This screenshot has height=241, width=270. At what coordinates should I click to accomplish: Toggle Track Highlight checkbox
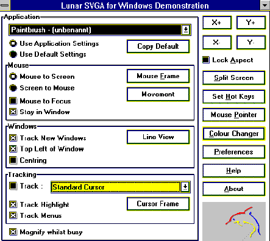(x=13, y=204)
